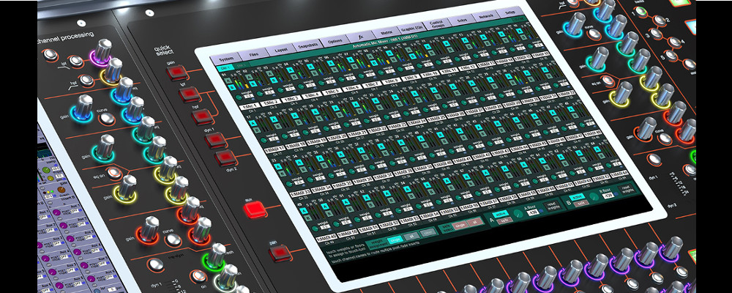
Task: Tap the curve button beside red gain knob
Action: click(x=173, y=240)
